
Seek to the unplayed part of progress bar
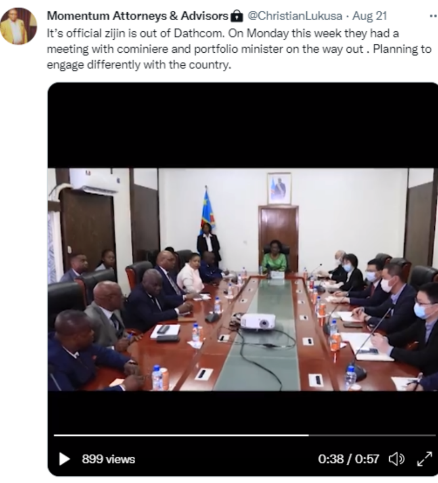(372, 435)
